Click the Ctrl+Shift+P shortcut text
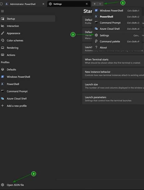Viewport: 144px width, 190px height. [133, 42]
